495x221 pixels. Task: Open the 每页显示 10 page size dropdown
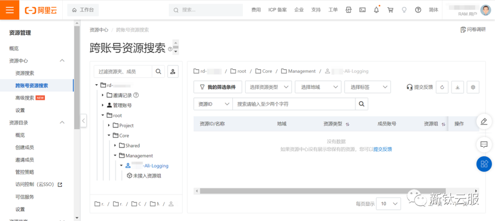click(x=389, y=204)
